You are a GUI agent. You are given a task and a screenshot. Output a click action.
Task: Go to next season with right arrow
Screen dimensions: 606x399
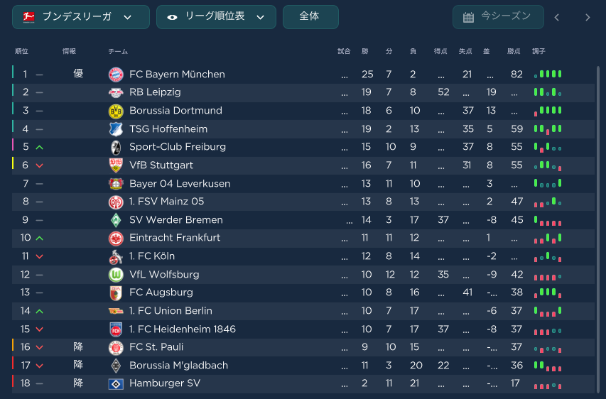588,17
